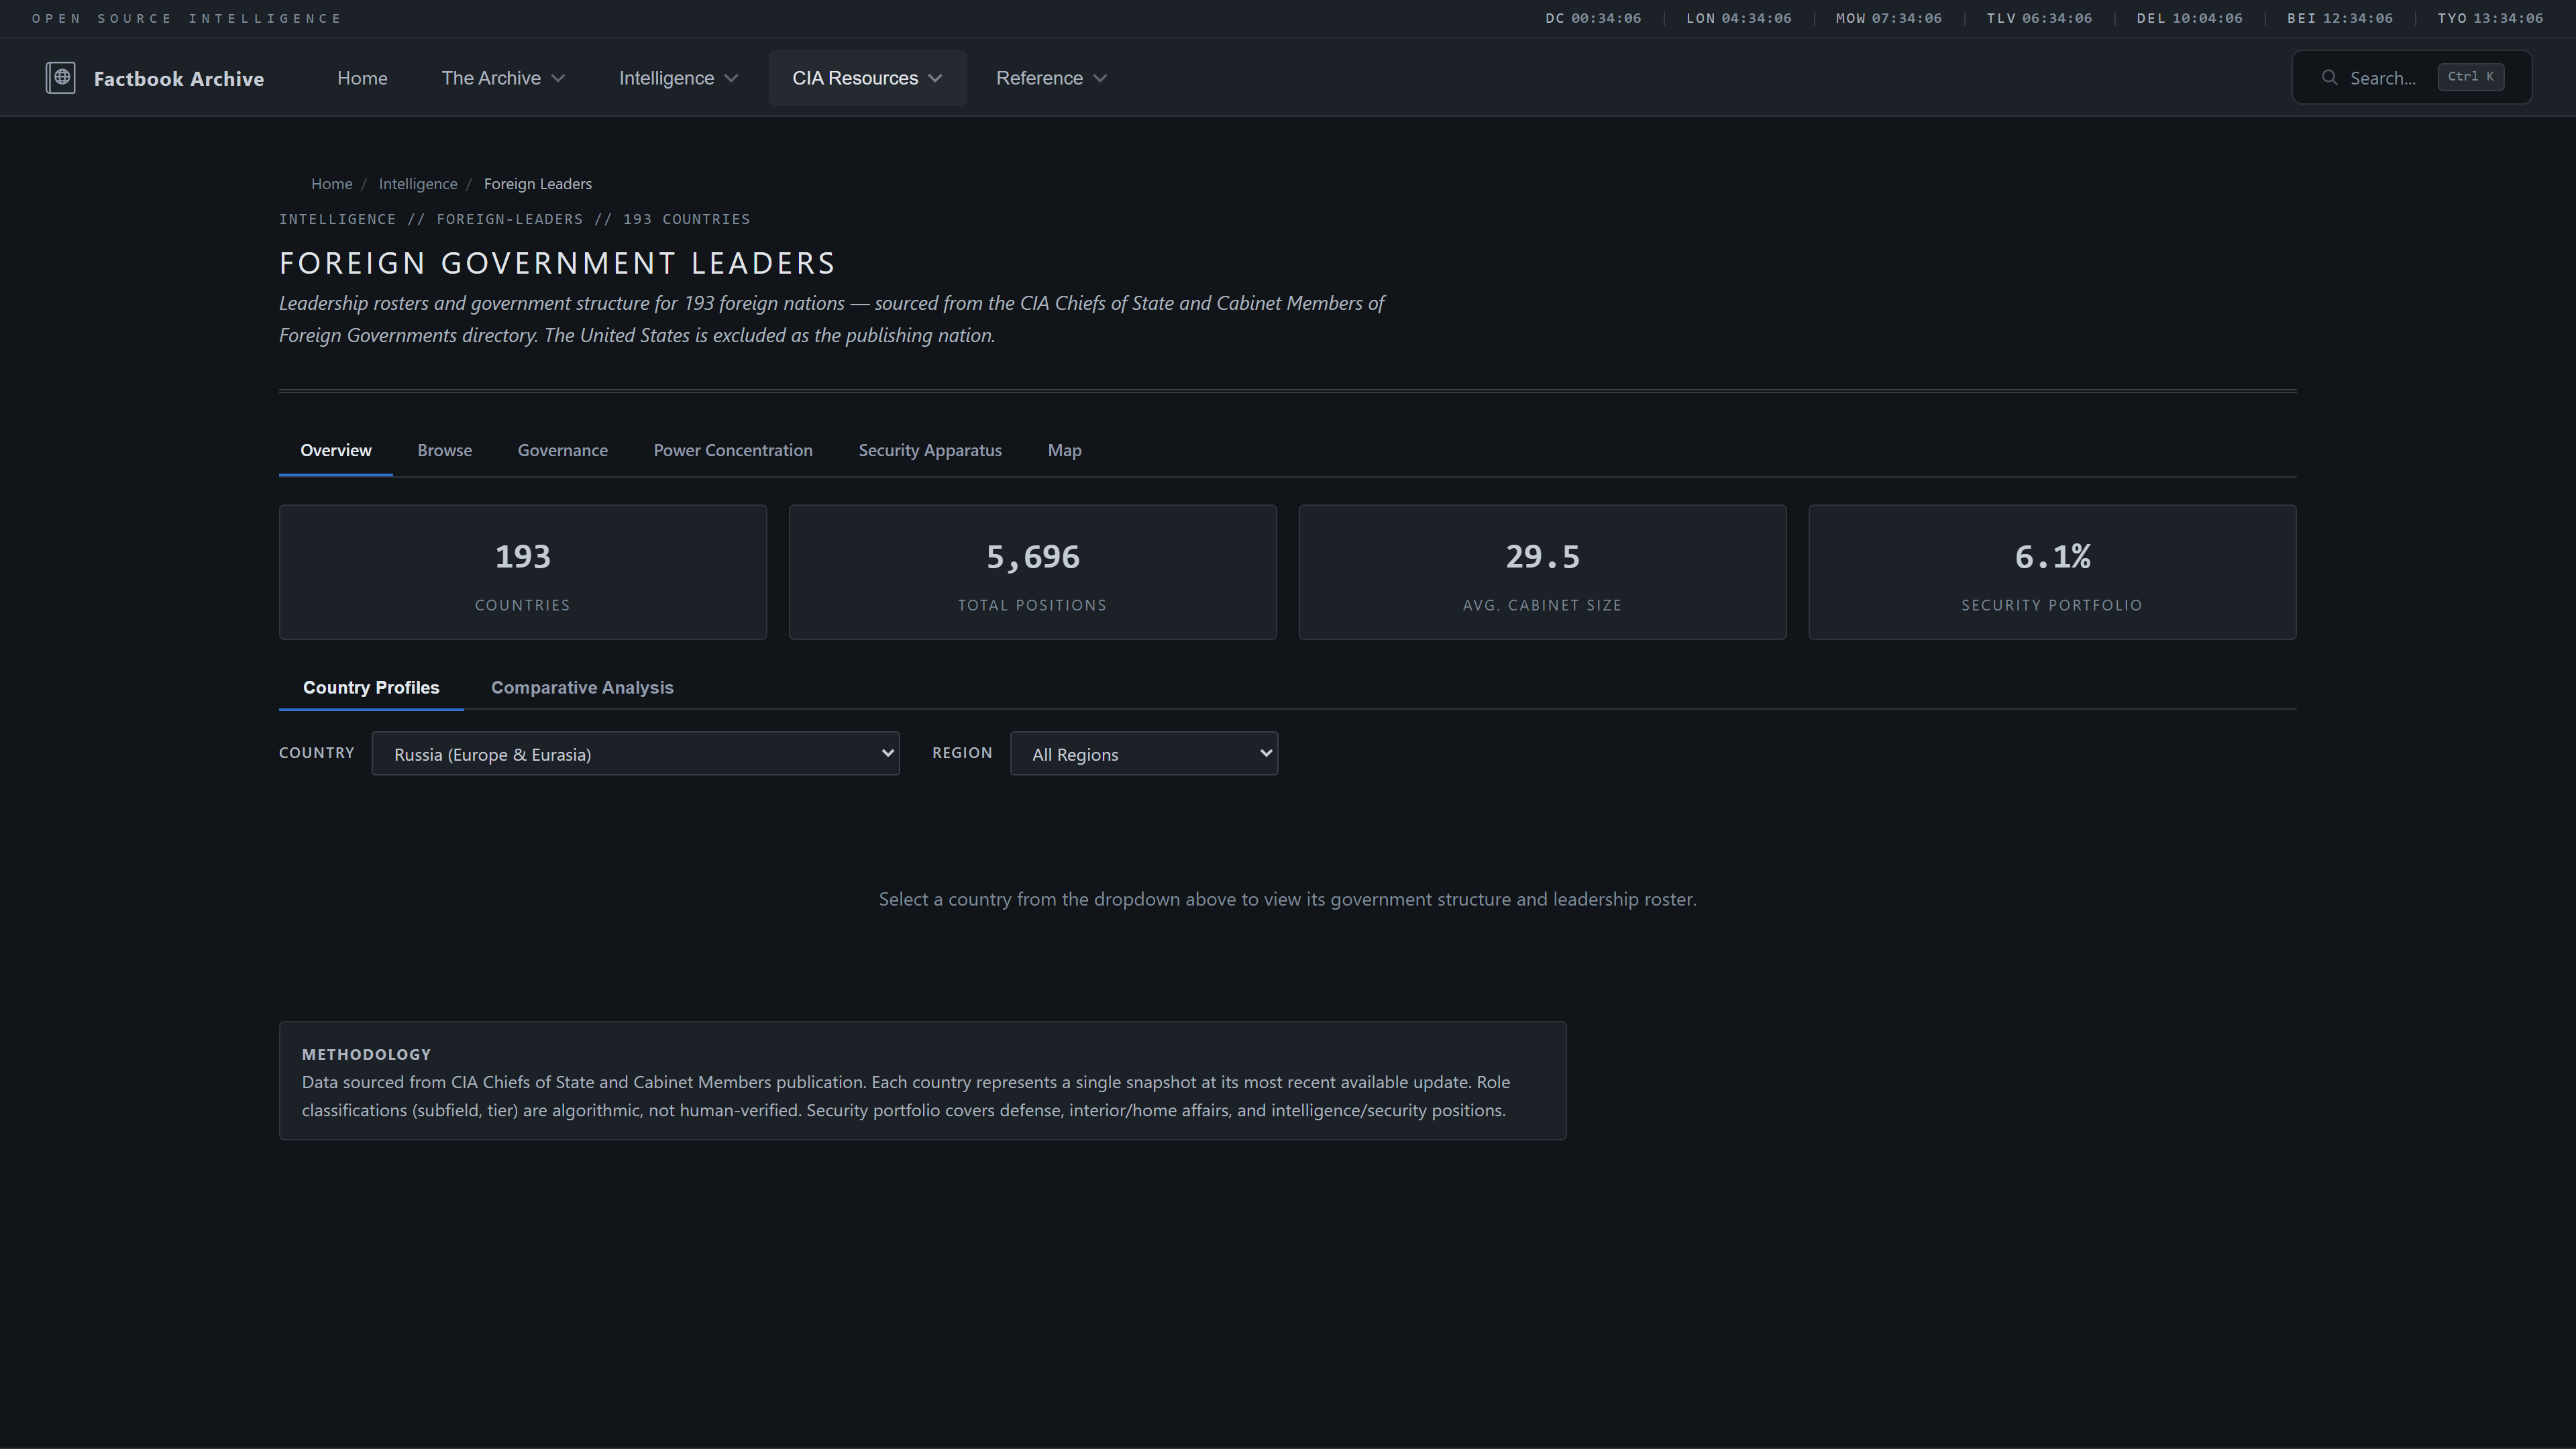The image size is (2576, 1449).
Task: Switch to the Comparative Analysis tab
Action: [582, 688]
